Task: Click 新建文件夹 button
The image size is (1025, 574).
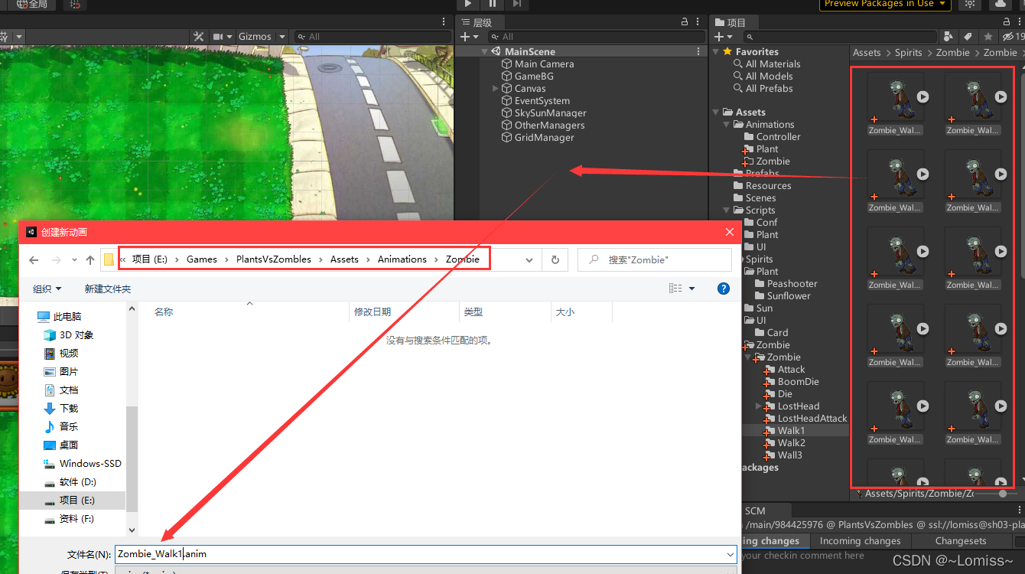Action: (108, 289)
